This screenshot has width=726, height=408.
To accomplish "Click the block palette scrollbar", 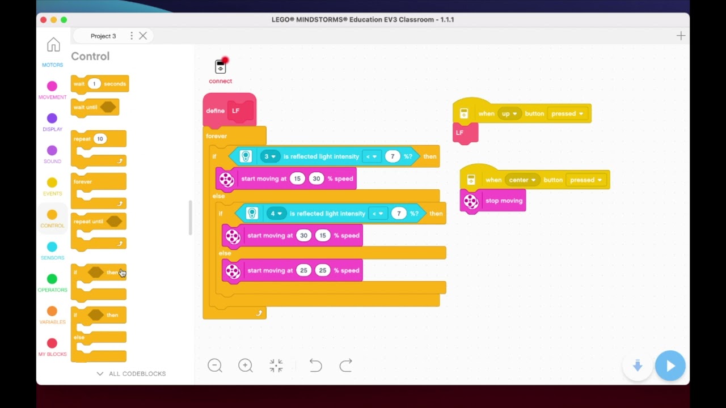I will coord(191,218).
